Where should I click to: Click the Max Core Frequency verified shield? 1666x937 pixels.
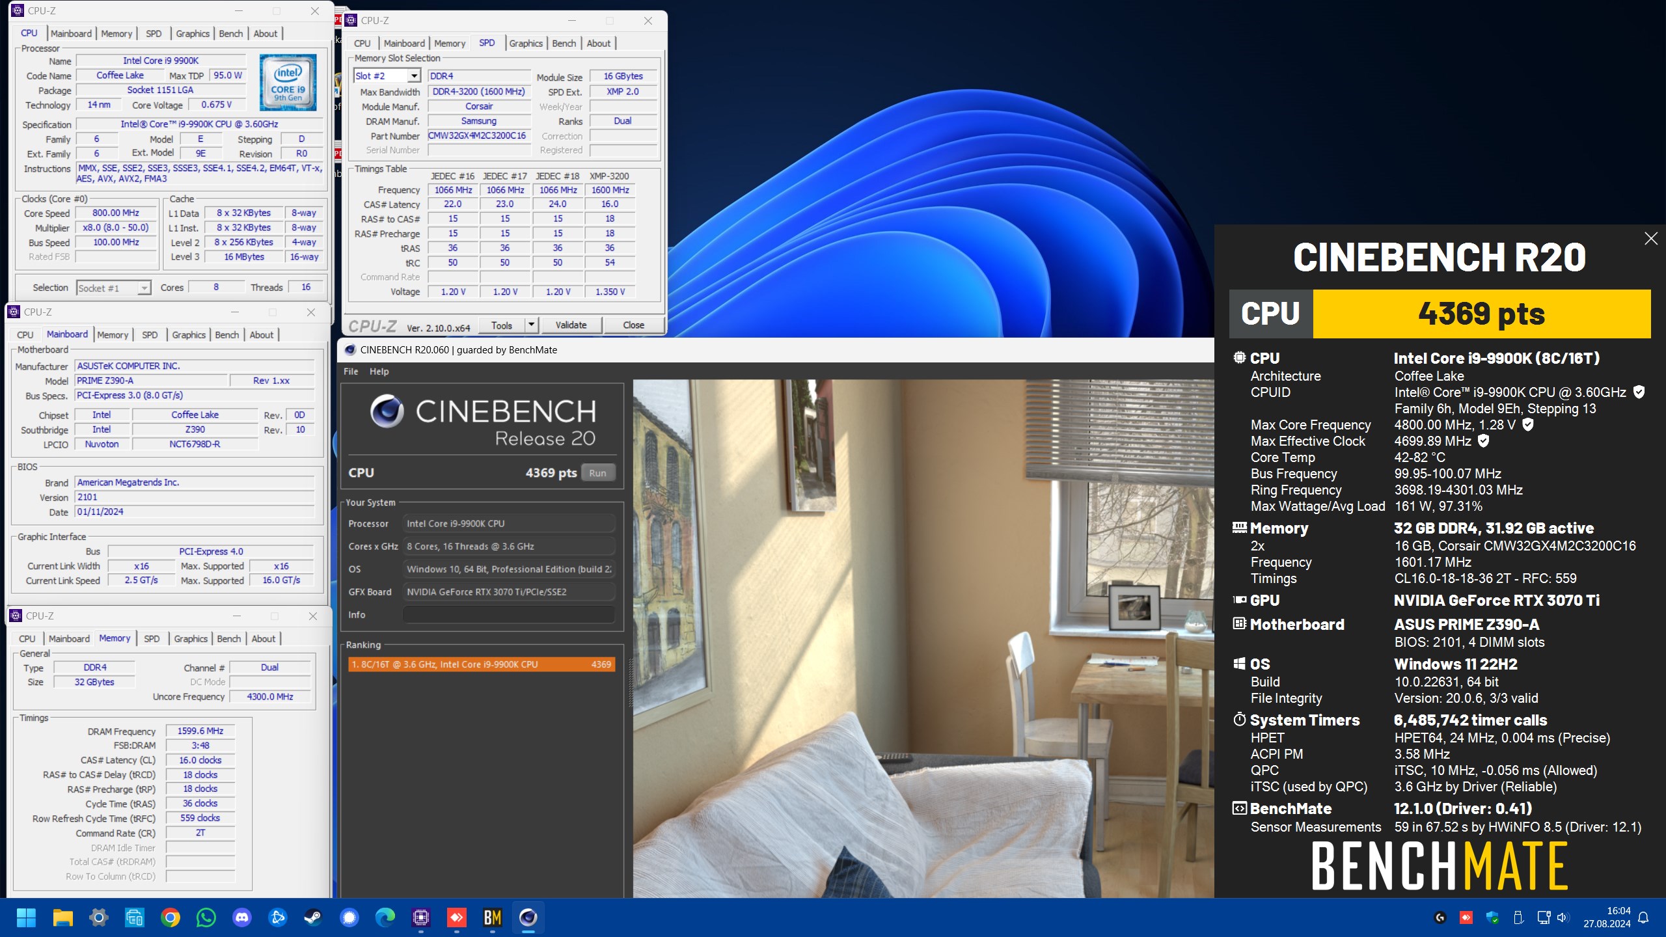tap(1527, 425)
